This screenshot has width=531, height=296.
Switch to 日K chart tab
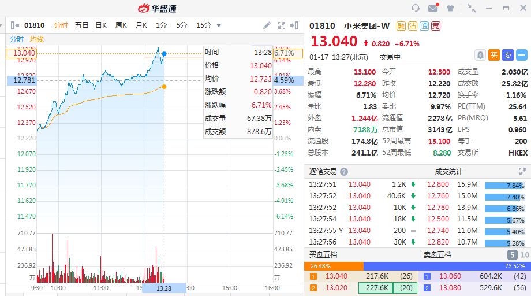[101, 25]
